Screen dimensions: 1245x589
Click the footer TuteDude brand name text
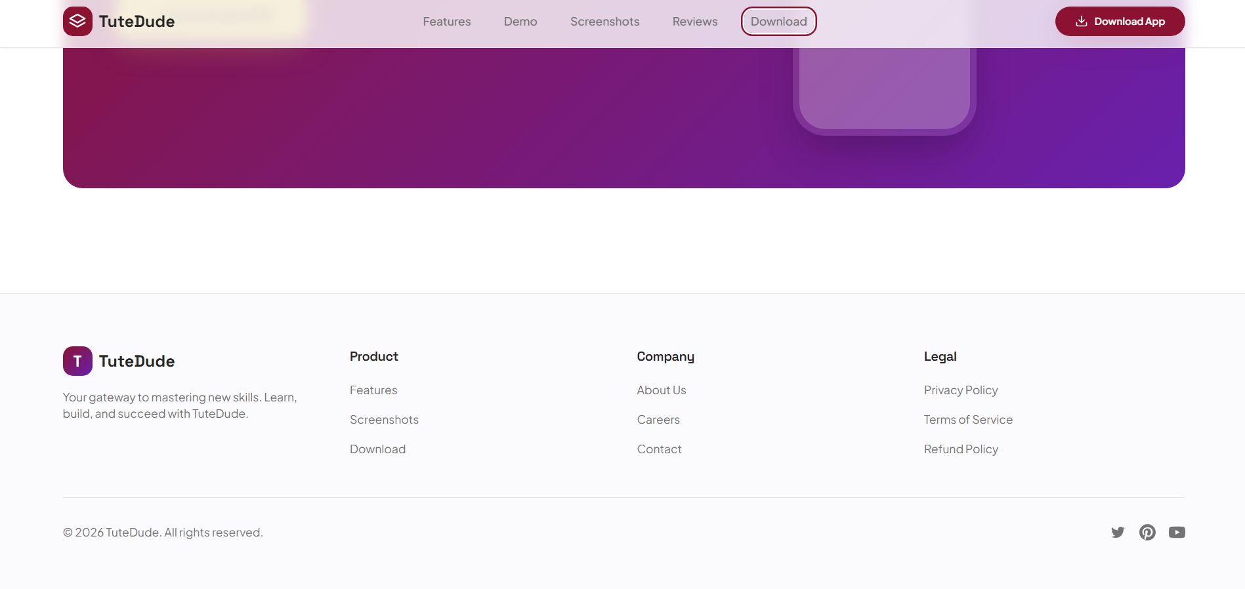[137, 361]
